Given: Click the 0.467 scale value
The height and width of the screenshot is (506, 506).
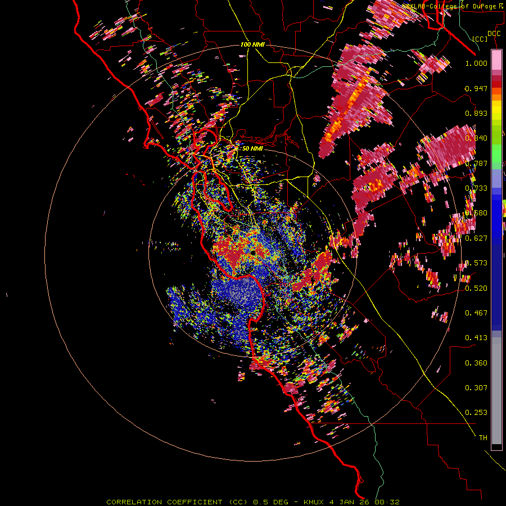Looking at the screenshot, I should 476,313.
